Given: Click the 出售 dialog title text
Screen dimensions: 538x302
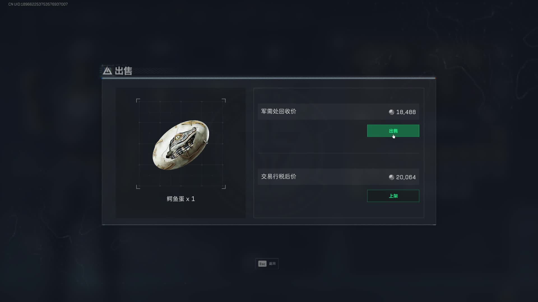Looking at the screenshot, I should pyautogui.click(x=123, y=71).
